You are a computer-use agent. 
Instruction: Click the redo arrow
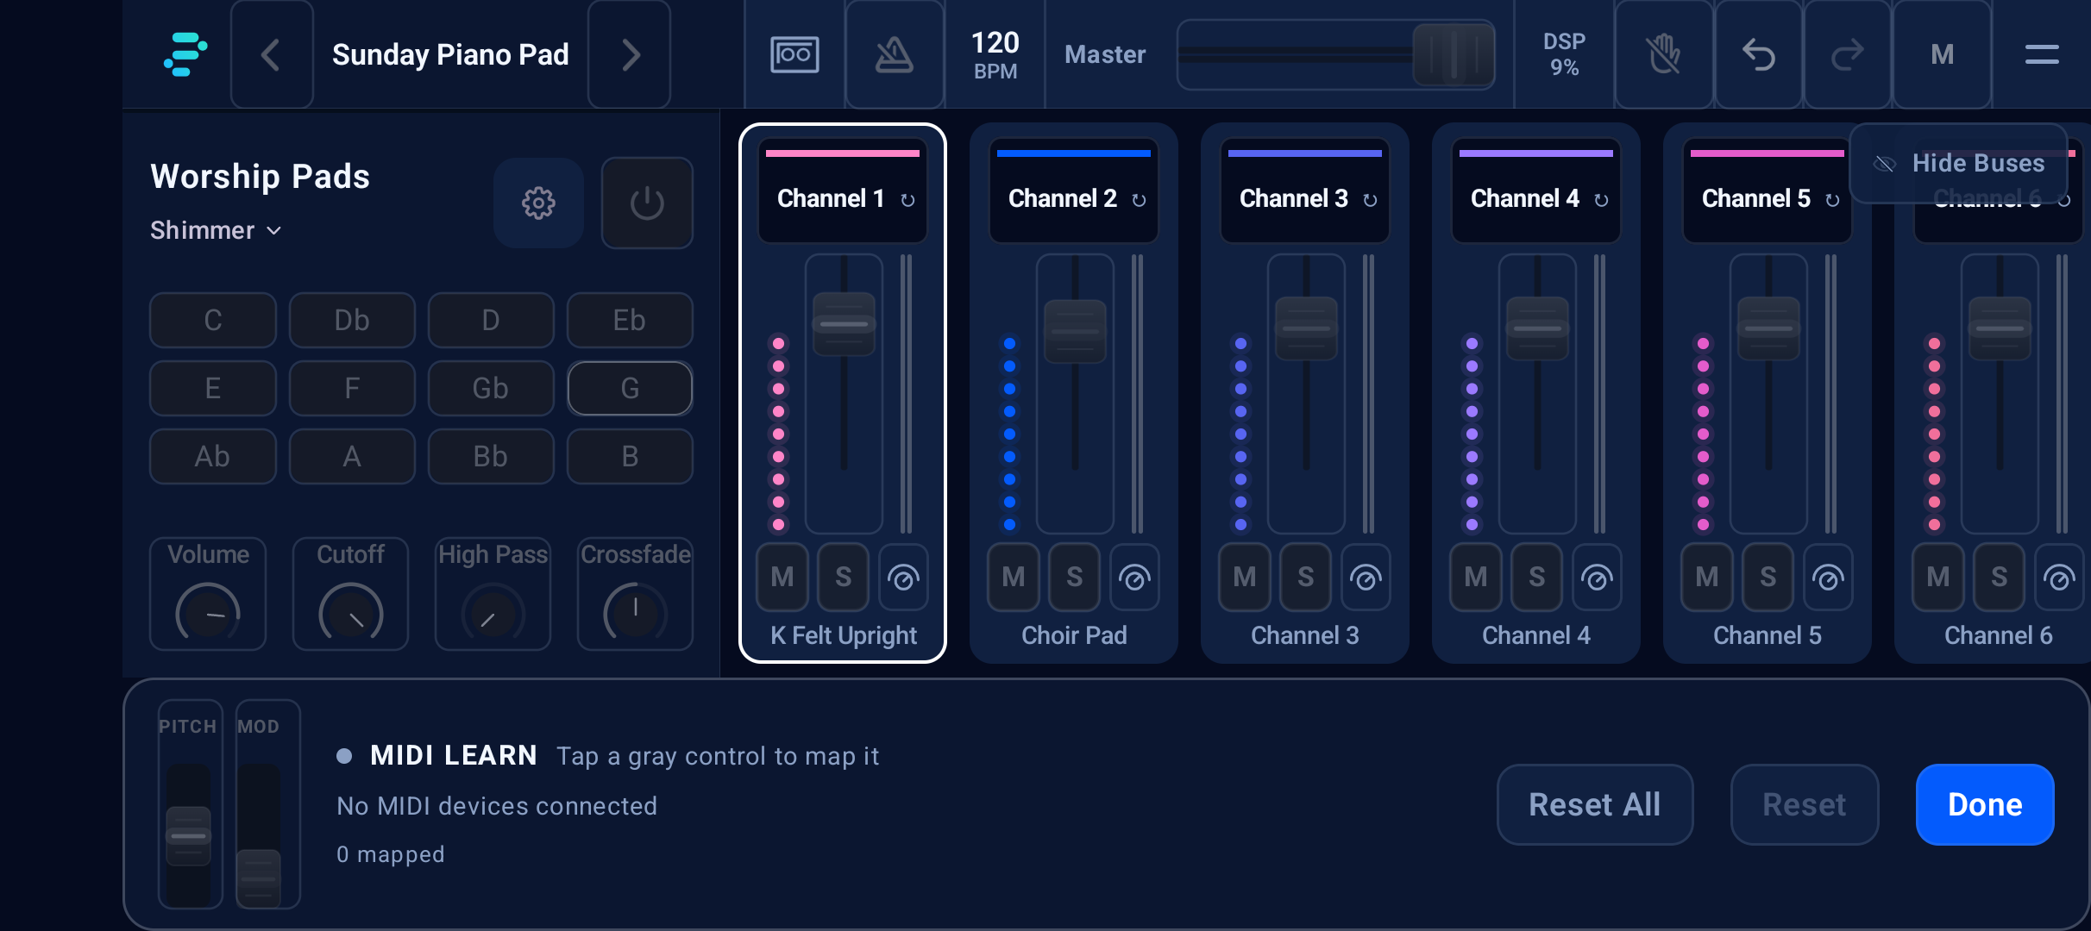pos(1847,54)
